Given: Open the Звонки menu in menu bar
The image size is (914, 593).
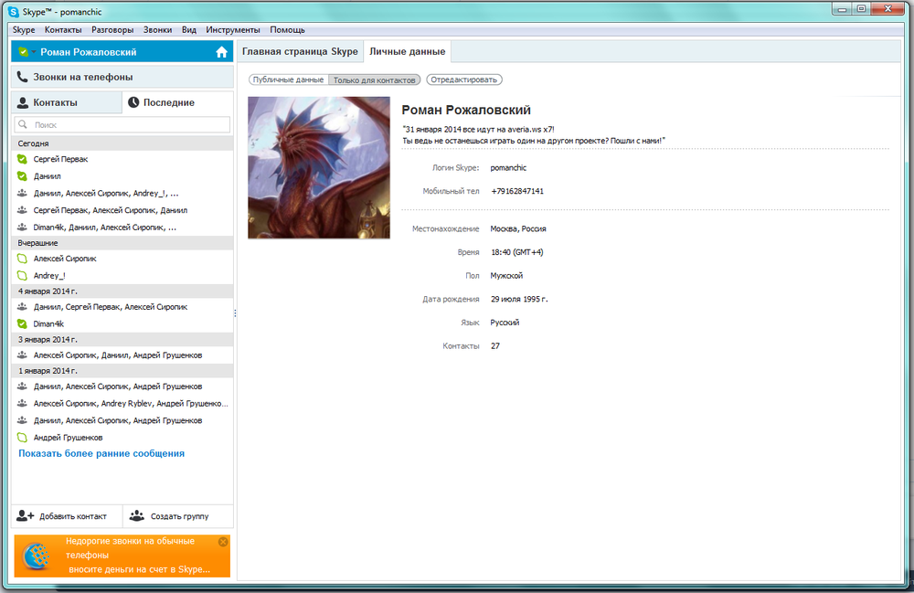Looking at the screenshot, I should 157,30.
